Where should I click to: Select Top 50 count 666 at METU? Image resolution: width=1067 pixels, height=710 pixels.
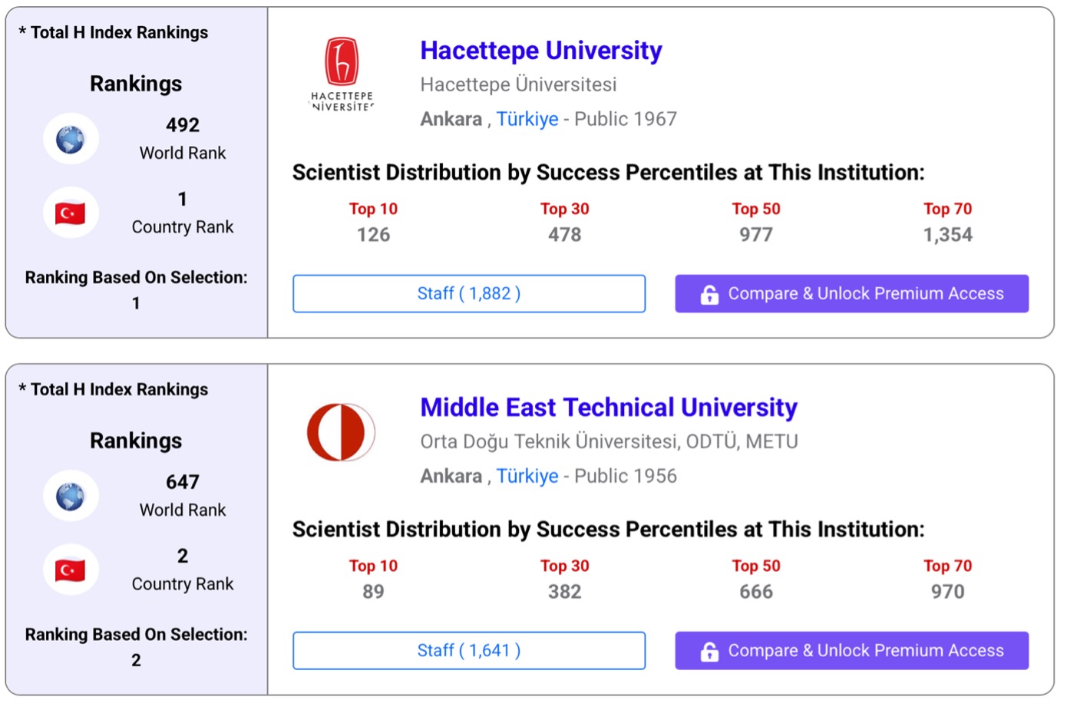(755, 592)
